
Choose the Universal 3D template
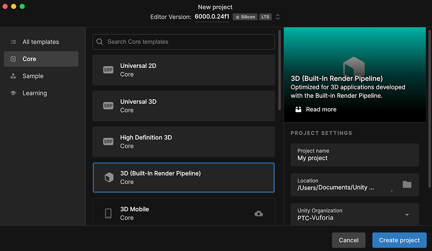[x=184, y=106]
